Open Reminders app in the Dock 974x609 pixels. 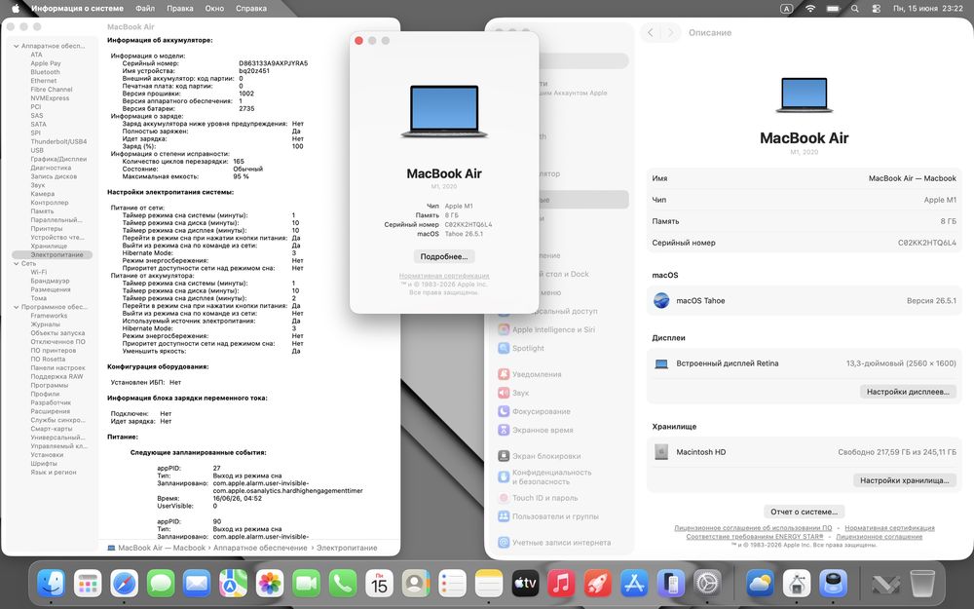(x=452, y=583)
